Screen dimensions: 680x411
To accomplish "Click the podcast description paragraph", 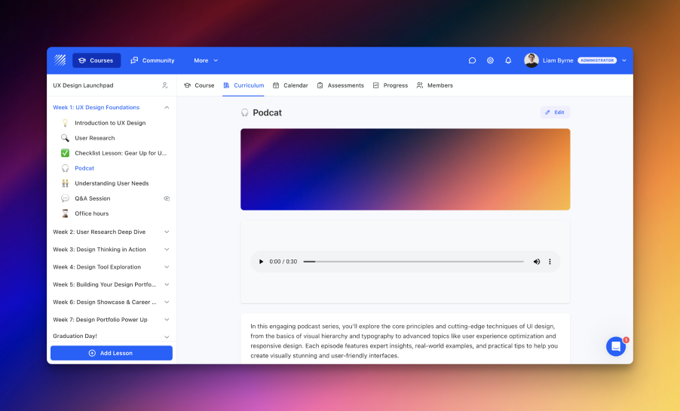I will [404, 341].
